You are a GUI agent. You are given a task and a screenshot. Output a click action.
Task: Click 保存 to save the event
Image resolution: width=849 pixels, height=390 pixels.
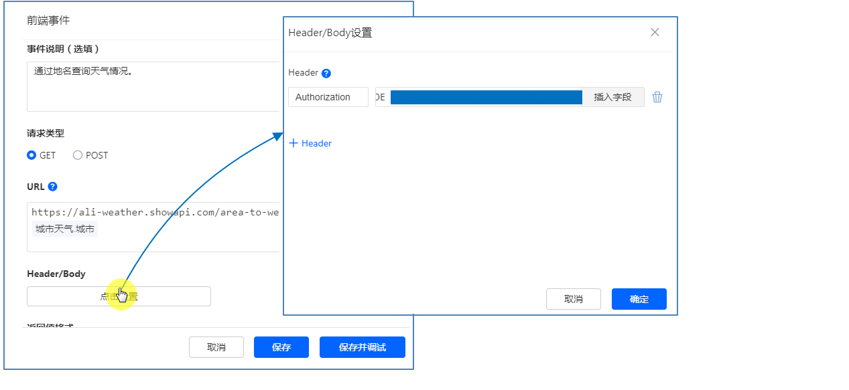(281, 347)
